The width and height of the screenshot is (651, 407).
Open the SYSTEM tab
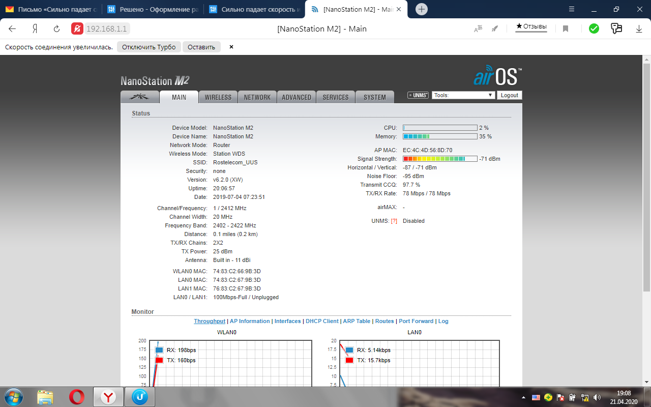[x=375, y=97]
